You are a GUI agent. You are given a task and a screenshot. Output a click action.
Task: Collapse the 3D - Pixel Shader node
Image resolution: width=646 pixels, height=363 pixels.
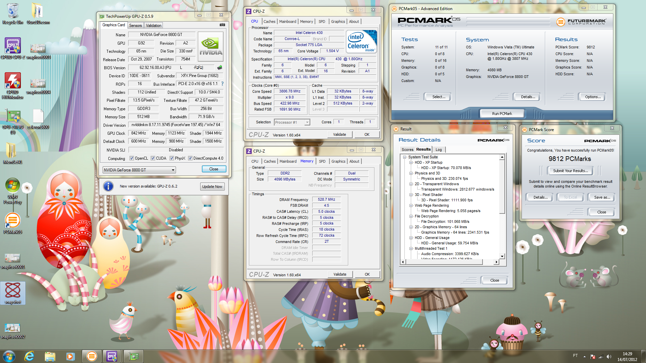[x=411, y=195]
